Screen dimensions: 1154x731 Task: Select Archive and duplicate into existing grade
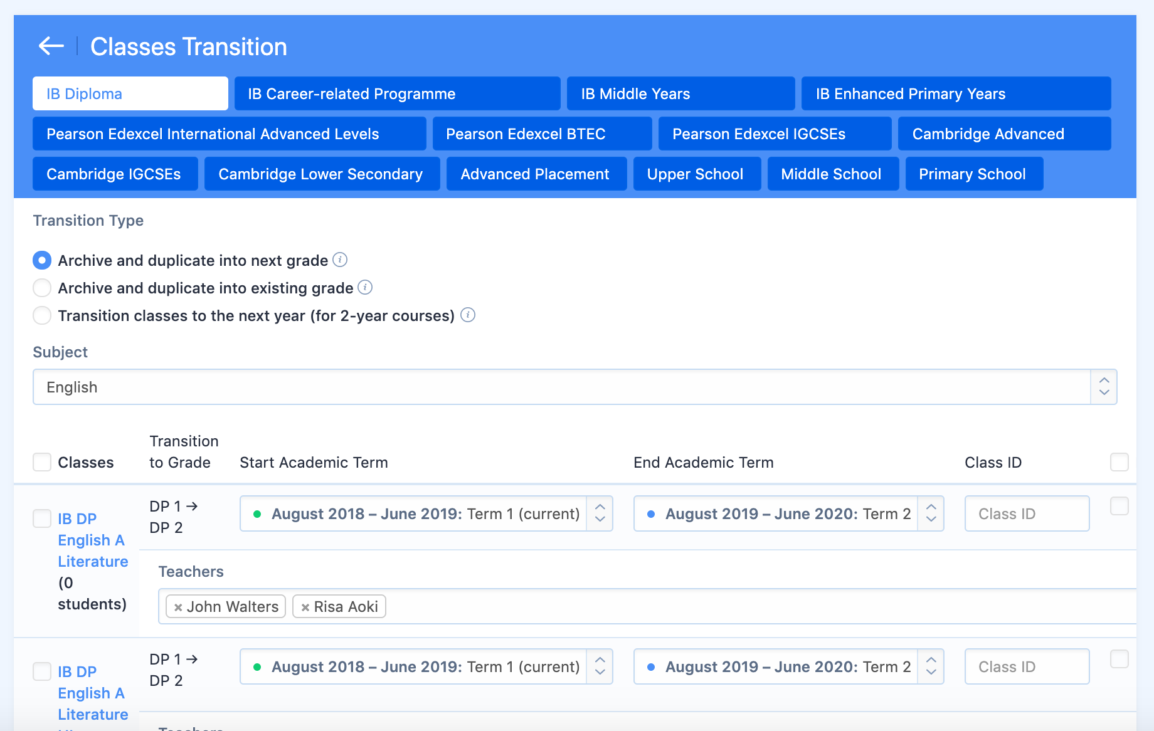click(x=42, y=288)
